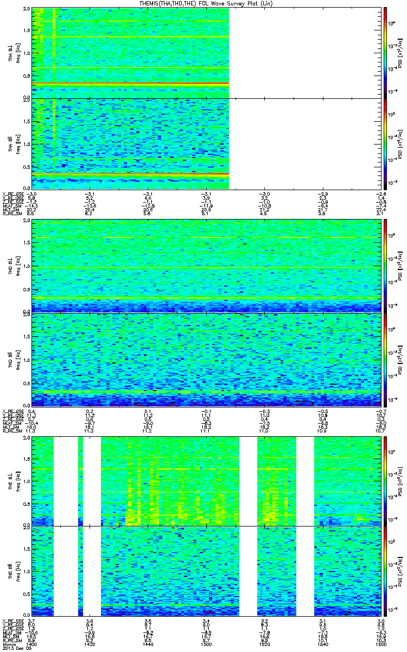The width and height of the screenshot is (407, 652).
Task: Select the THA B⊥ freq [Hz] axis label
Action: 14,53
